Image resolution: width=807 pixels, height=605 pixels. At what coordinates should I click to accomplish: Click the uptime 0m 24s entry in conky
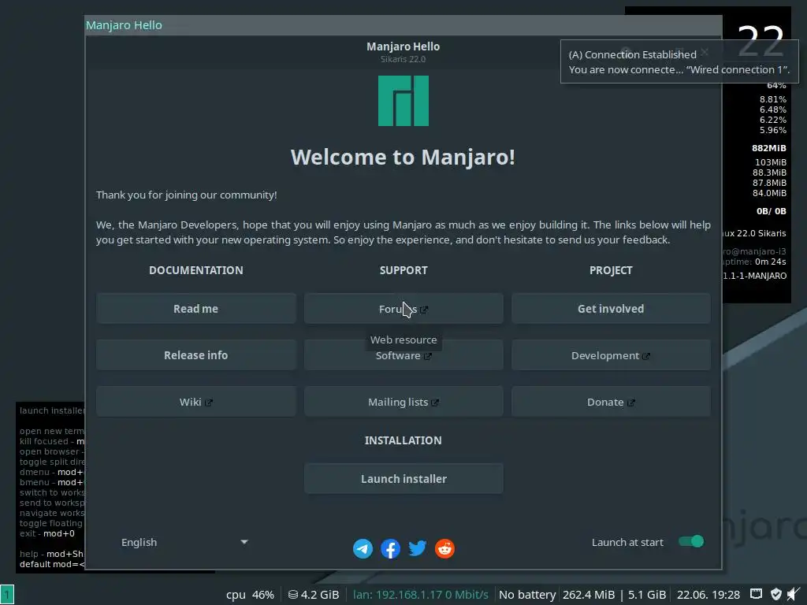pyautogui.click(x=754, y=262)
